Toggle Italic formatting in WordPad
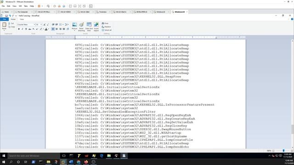Image resolution: width=294 pixels, height=165 pixels. [23, 29]
